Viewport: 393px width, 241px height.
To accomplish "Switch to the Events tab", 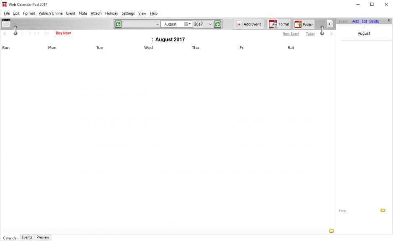I will 27,237.
